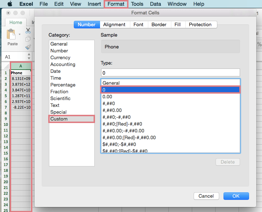Click the Name Box stepper arrows
The height and width of the screenshot is (212, 262).
pos(29,56)
